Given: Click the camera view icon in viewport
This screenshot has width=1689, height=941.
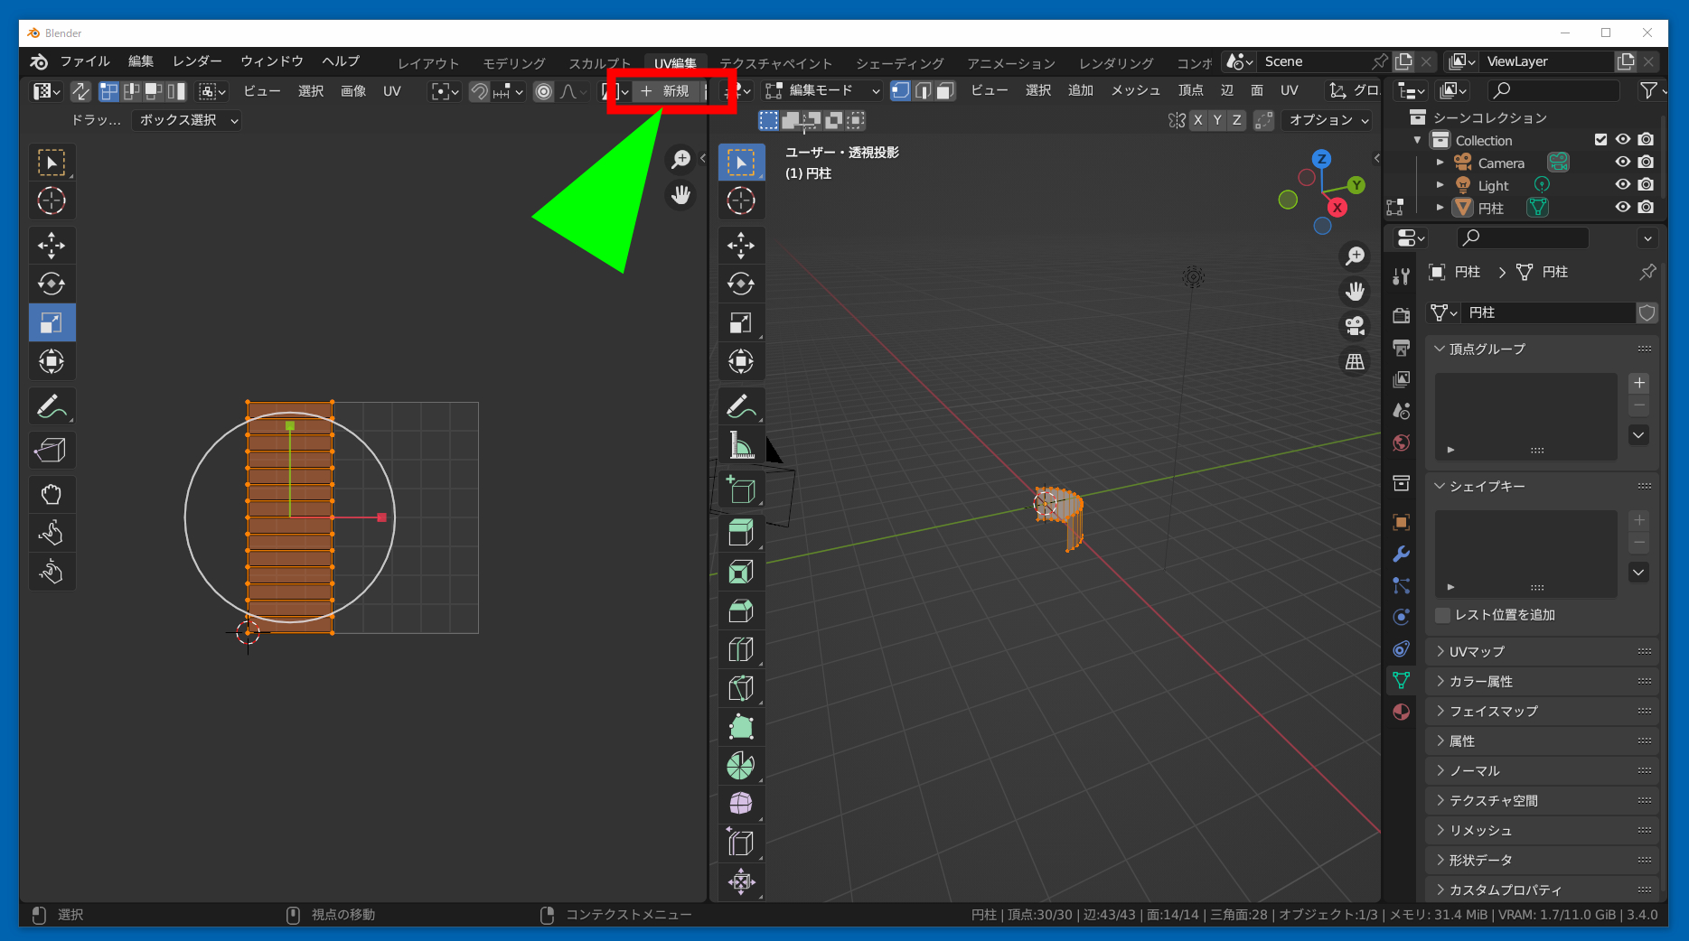Looking at the screenshot, I should [1355, 326].
